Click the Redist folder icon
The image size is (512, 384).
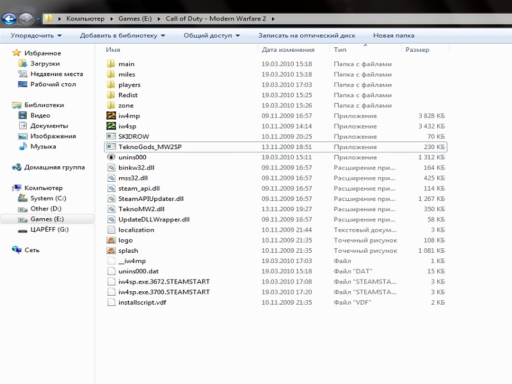111,95
